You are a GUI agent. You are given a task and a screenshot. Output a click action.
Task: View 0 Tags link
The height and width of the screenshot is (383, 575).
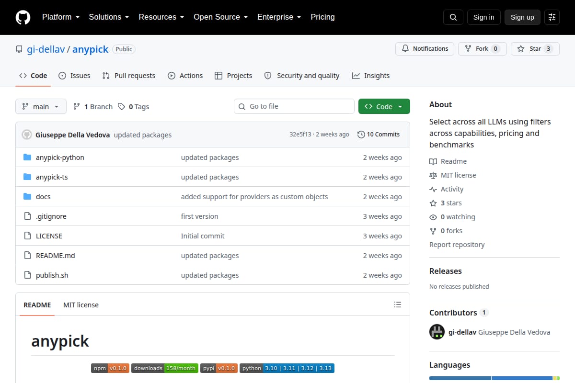134,107
